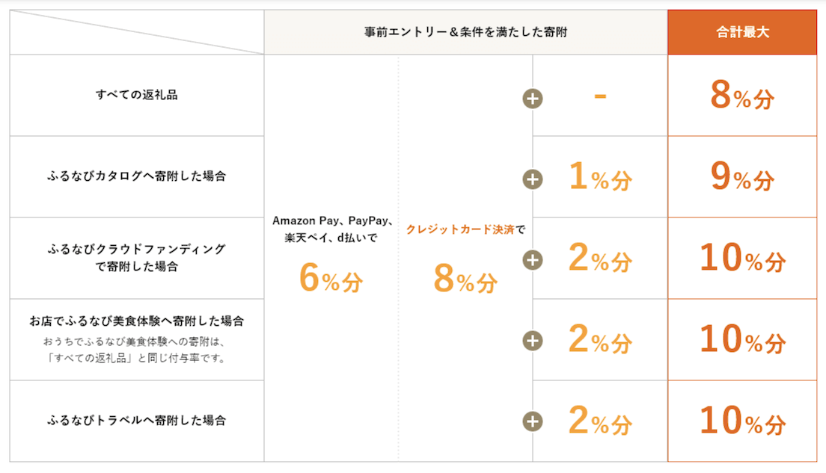This screenshot has height=473, width=826.
Task: Click the 1%分 bonus for カタログ
Action: (x=600, y=177)
